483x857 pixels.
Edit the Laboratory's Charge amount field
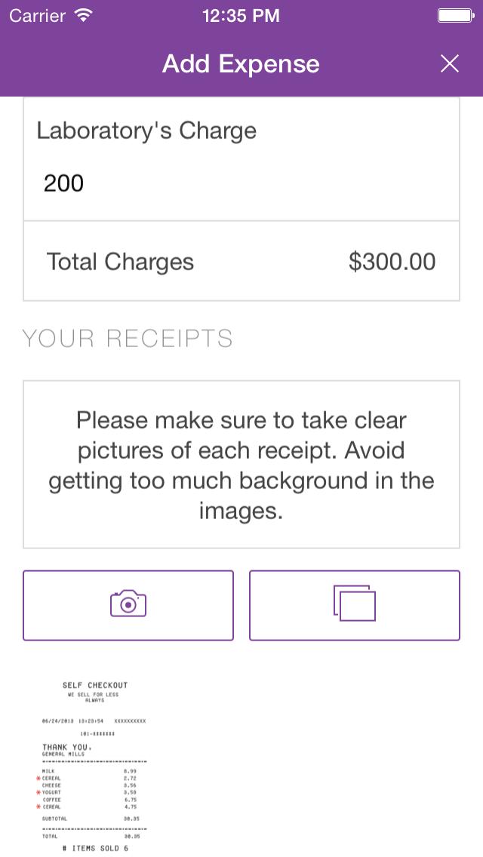point(241,183)
